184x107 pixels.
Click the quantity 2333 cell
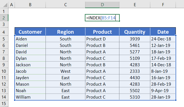pyautogui.click(x=135, y=71)
